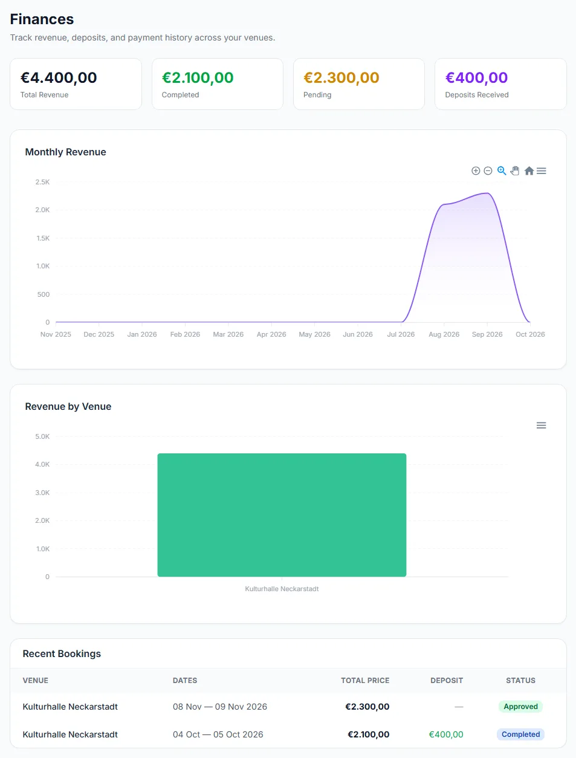This screenshot has width=576, height=758.
Task: Click the Nov 2025 axis label
Action: (56, 334)
